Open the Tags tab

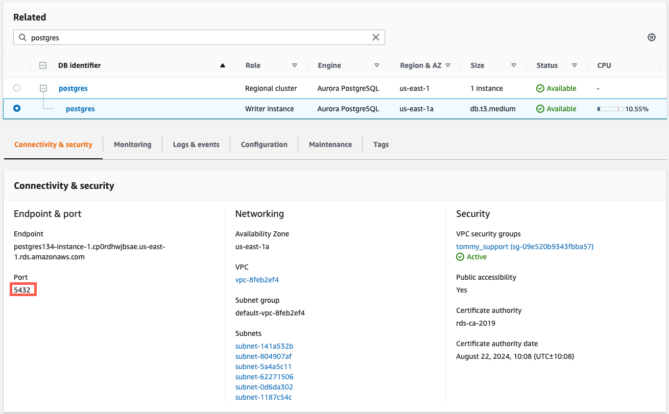381,144
